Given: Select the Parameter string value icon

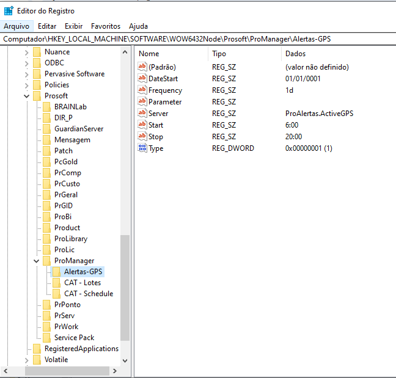Looking at the screenshot, I should coord(142,102).
